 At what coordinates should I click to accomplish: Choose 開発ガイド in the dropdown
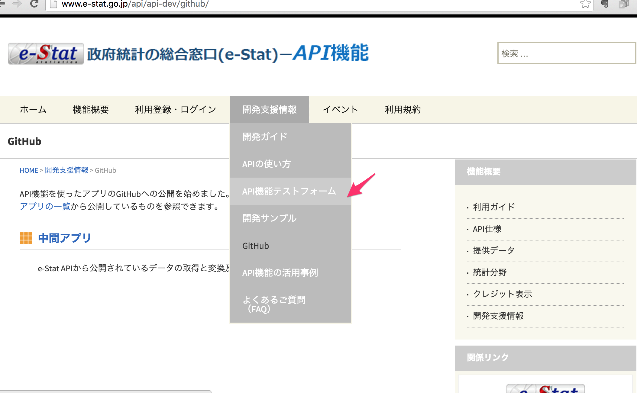(x=265, y=137)
